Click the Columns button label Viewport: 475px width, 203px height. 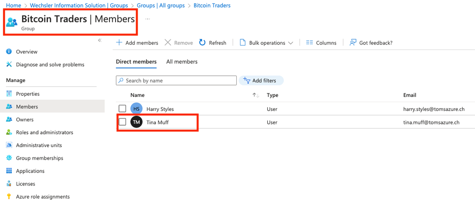[x=326, y=43]
